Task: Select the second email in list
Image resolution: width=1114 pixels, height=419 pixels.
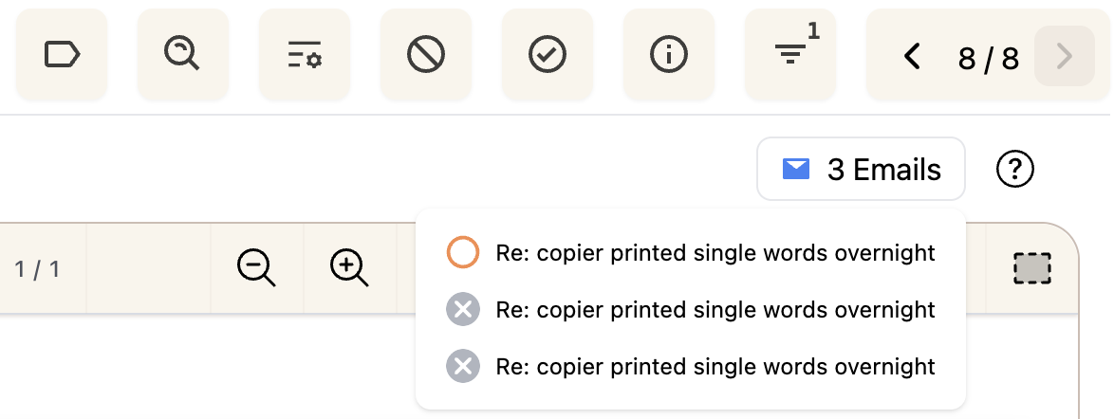Action: (x=715, y=310)
